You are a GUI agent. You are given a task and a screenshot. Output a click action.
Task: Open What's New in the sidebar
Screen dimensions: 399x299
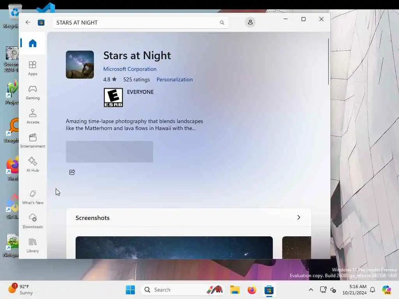tap(33, 197)
